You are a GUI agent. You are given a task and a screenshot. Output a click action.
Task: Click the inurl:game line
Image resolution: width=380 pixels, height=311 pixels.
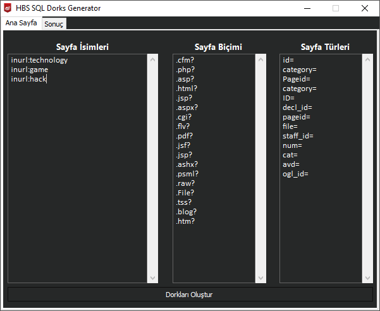tap(30, 70)
